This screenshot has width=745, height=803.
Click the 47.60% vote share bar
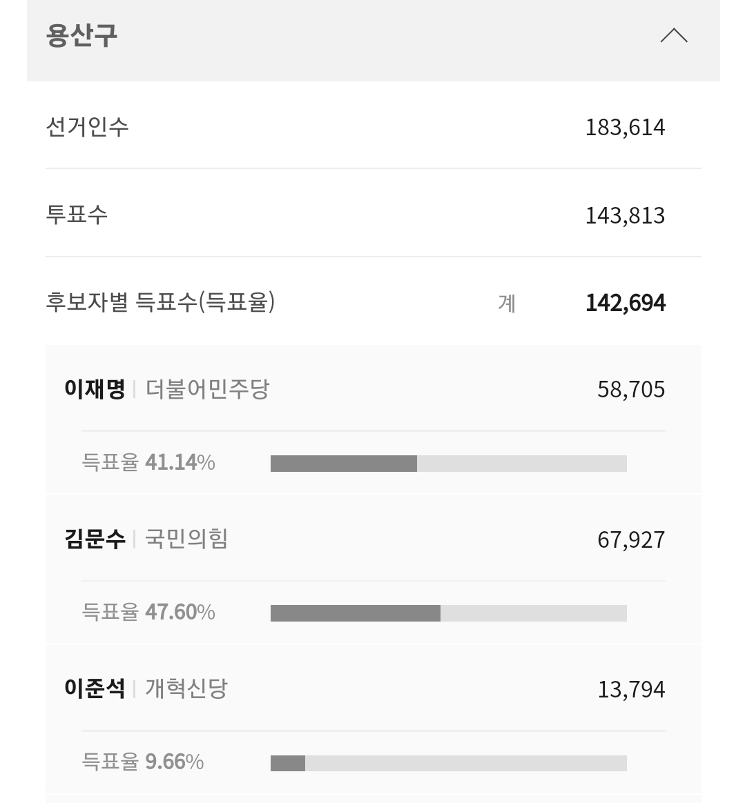tap(448, 613)
